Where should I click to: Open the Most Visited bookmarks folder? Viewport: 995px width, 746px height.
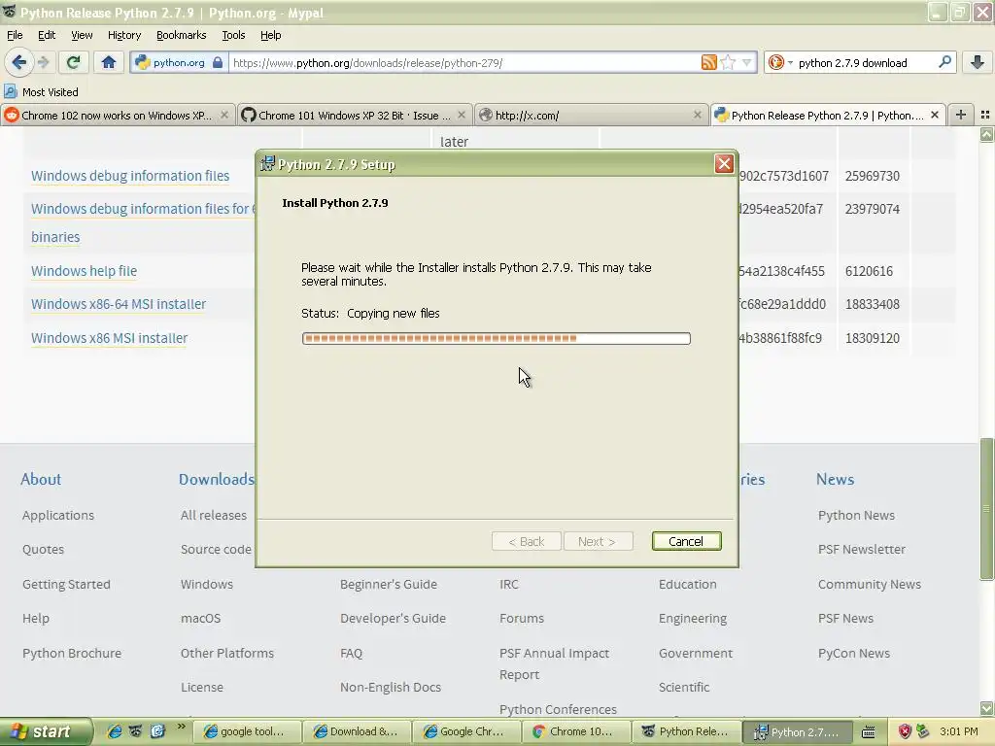(42, 92)
